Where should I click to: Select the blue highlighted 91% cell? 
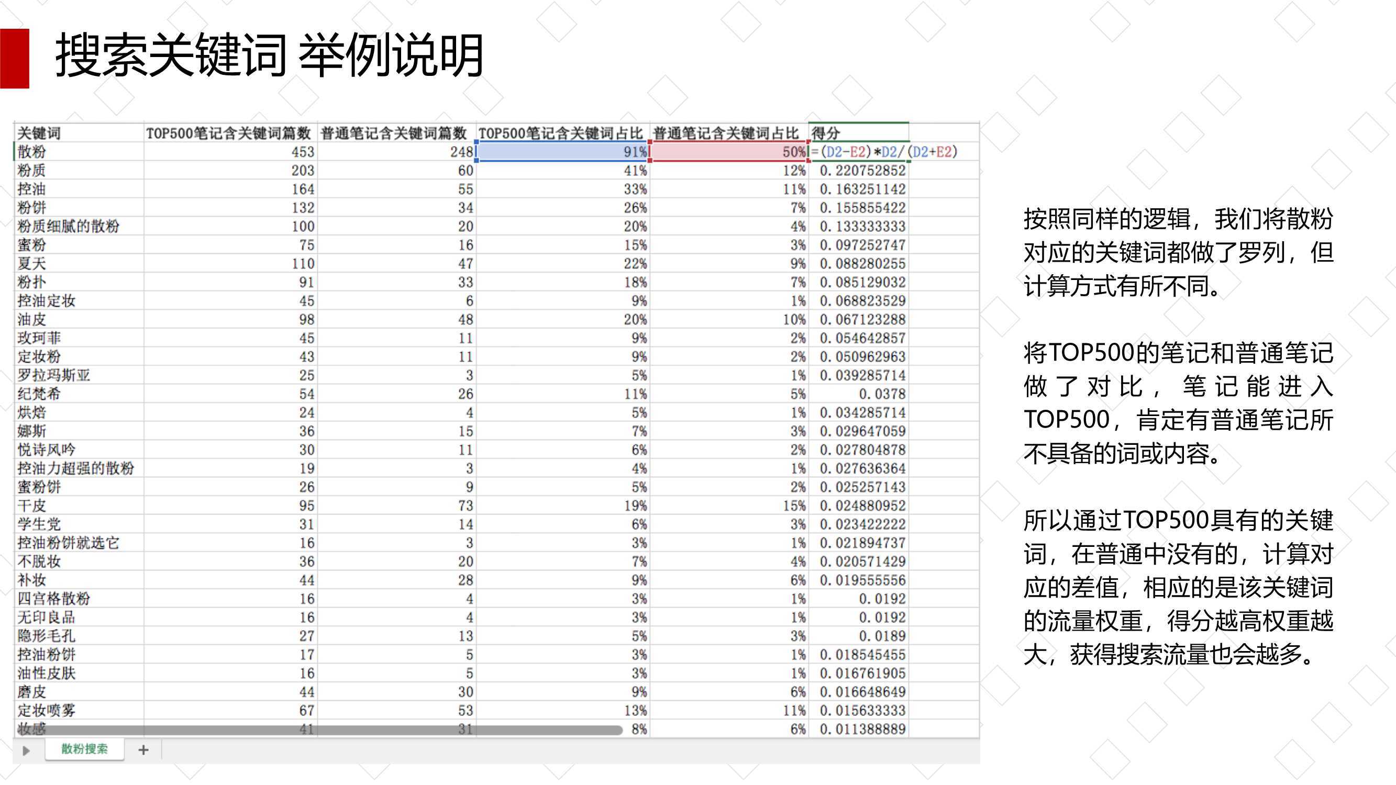tap(563, 152)
